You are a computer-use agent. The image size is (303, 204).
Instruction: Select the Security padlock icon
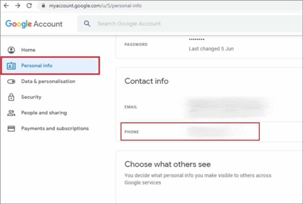[x=11, y=97]
